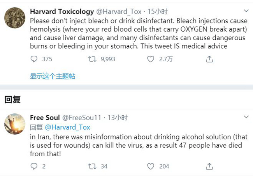Image resolution: width=253 pixels, height=178 pixels.
Task: Click Harvard Toxicology avatar picture
Action: [15, 17]
